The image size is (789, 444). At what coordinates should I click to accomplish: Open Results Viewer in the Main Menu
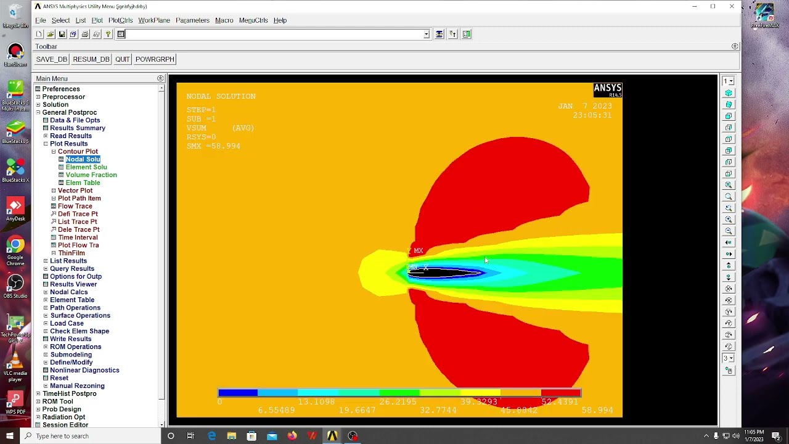pyautogui.click(x=73, y=284)
